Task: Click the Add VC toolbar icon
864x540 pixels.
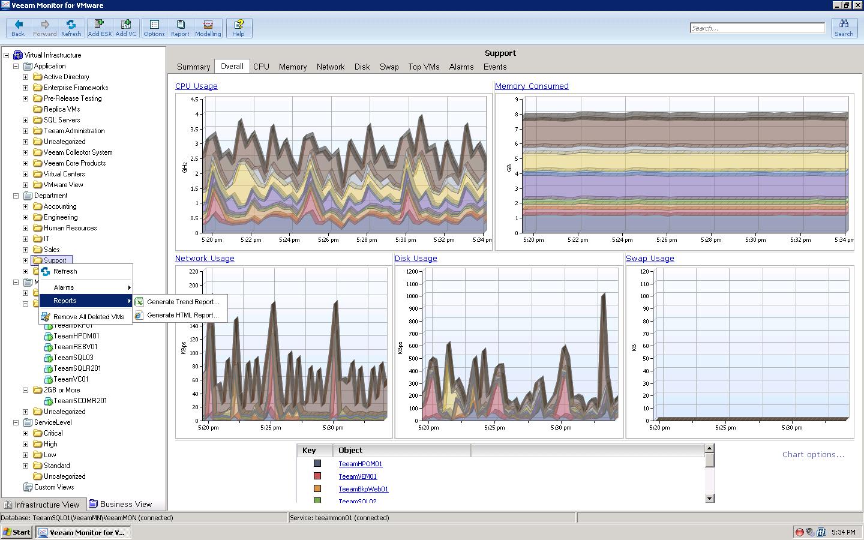Action: point(126,25)
